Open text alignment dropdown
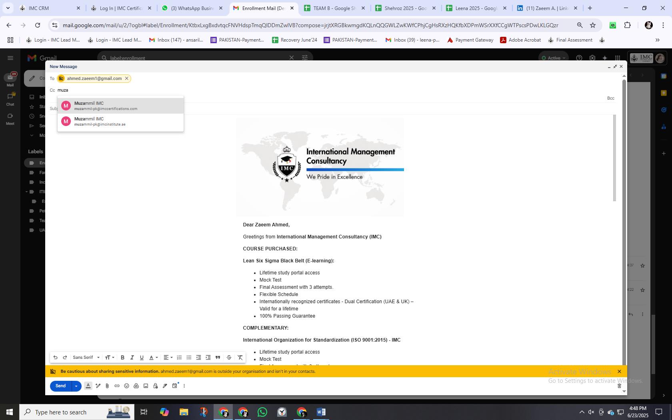 click(168, 358)
